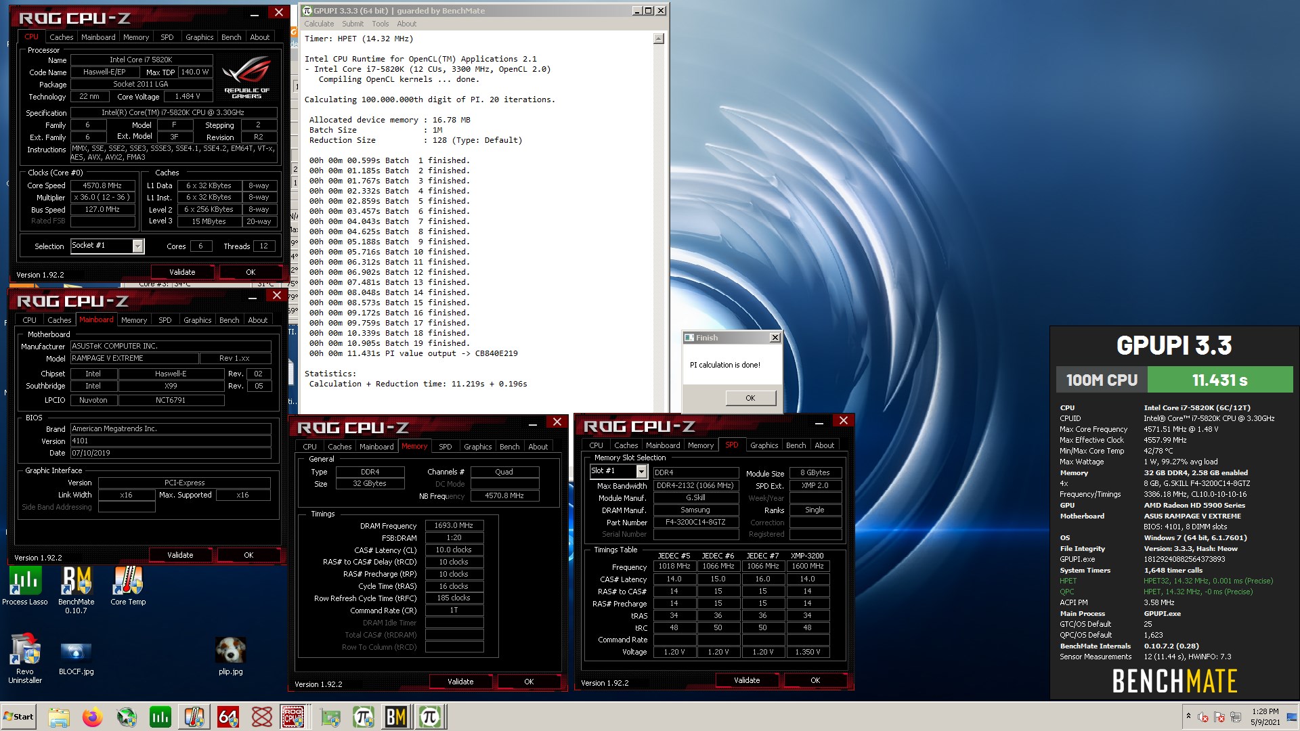Click DRAM Frequency 1693.0 MHz field
Viewport: 1300px width, 731px height.
454,525
